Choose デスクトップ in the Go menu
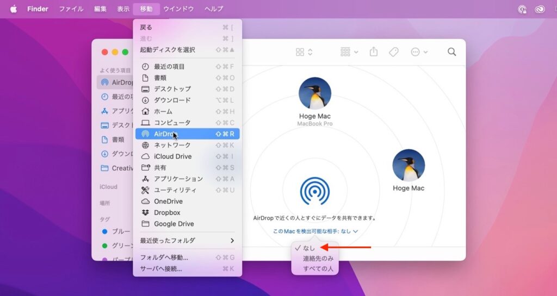The height and width of the screenshot is (296, 557). tap(187, 89)
